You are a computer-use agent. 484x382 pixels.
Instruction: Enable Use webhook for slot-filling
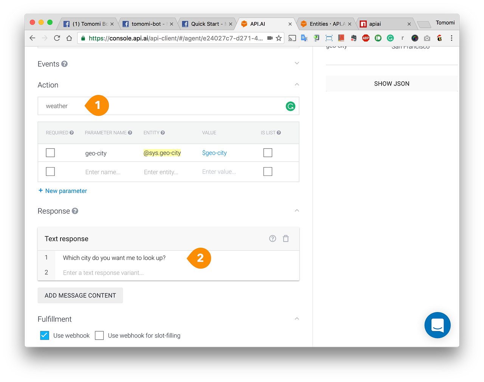click(x=99, y=335)
